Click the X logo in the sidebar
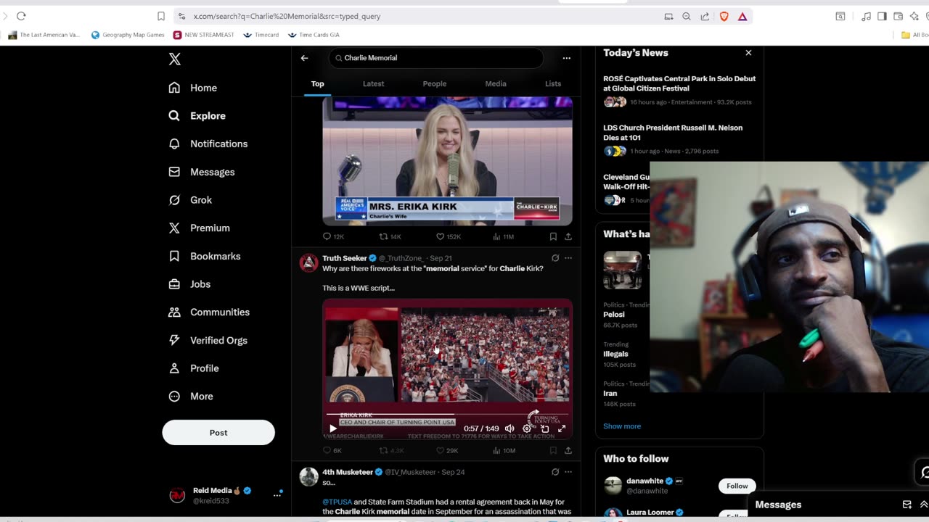 pos(174,59)
